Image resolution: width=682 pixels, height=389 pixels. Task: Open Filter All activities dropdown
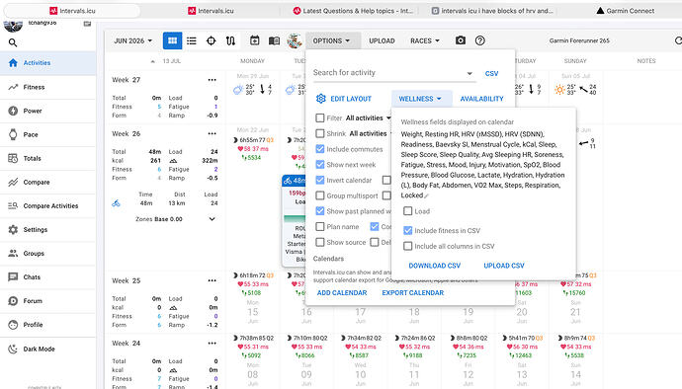tap(368, 118)
